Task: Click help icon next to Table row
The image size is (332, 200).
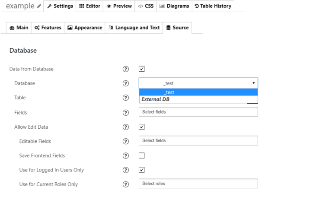Action: point(126,98)
